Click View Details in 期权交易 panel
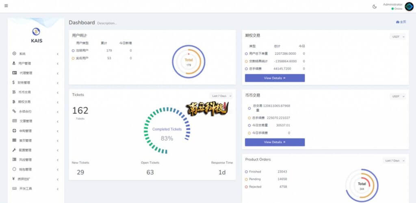 (275, 78)
